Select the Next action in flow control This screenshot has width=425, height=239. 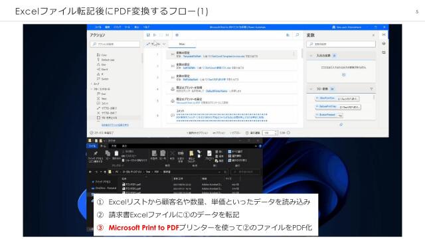pos(102,98)
